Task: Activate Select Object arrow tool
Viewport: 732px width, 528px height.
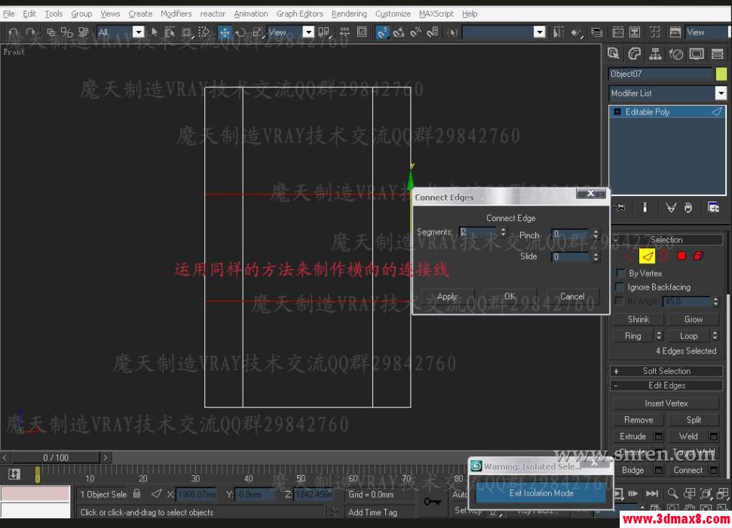Action: coord(155,32)
